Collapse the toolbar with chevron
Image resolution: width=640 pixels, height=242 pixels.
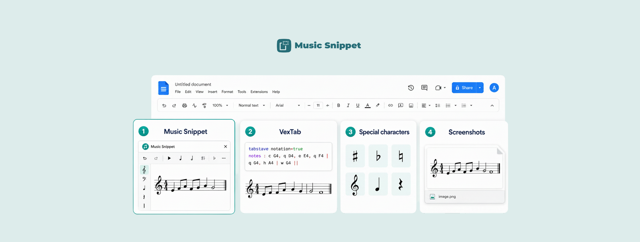point(492,106)
